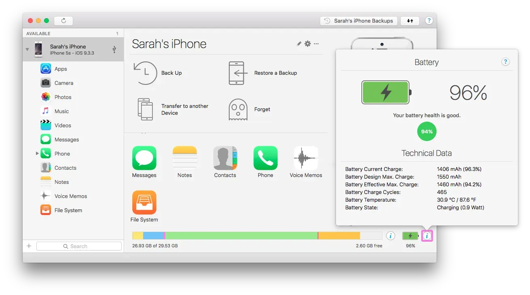Click the gear settings icon beside Sarah's iPhone
This screenshot has width=530, height=295.
tap(308, 44)
